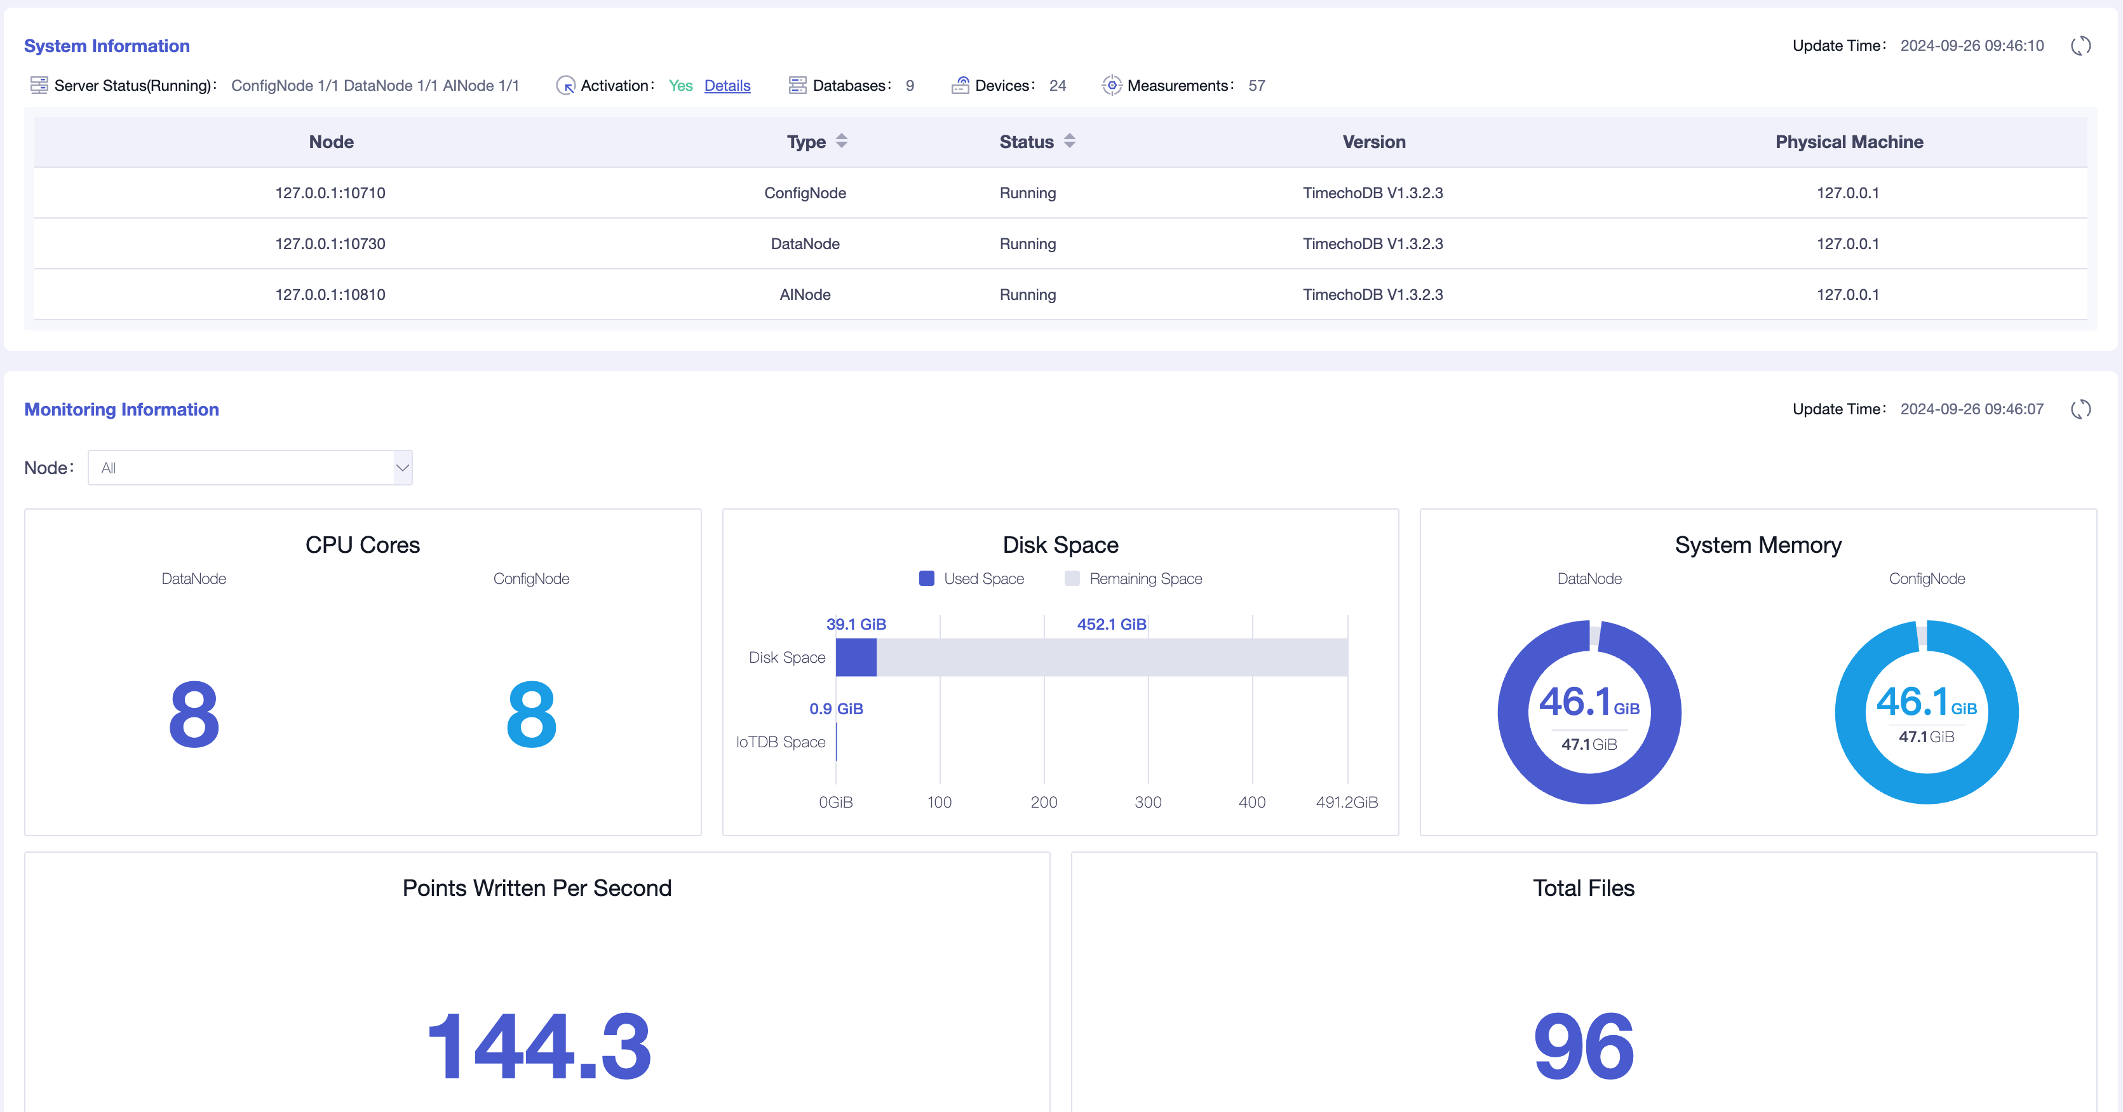
Task: Click the System Information heading
Action: point(106,46)
